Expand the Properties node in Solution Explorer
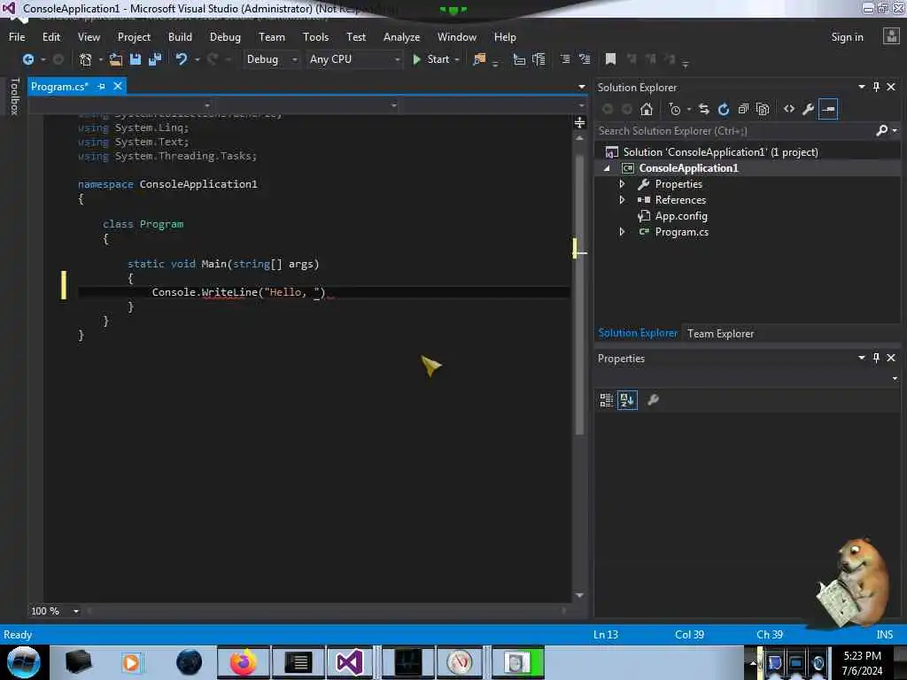 click(622, 184)
